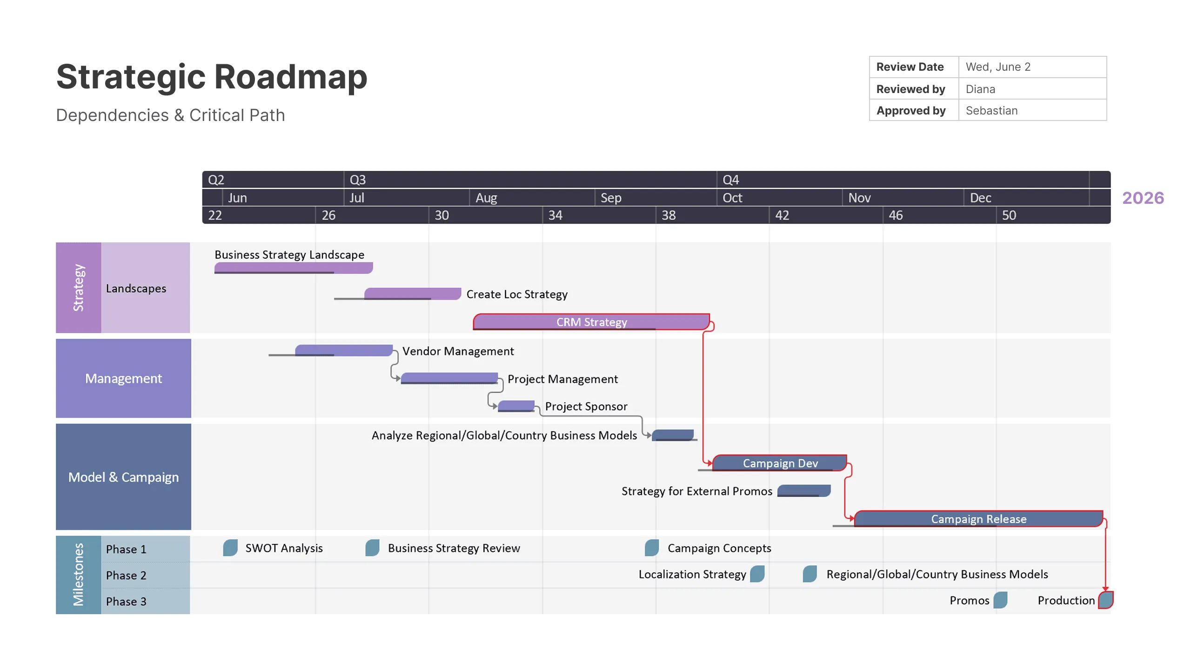Select the Production milestone marker
This screenshot has height=670, width=1191.
point(1105,600)
